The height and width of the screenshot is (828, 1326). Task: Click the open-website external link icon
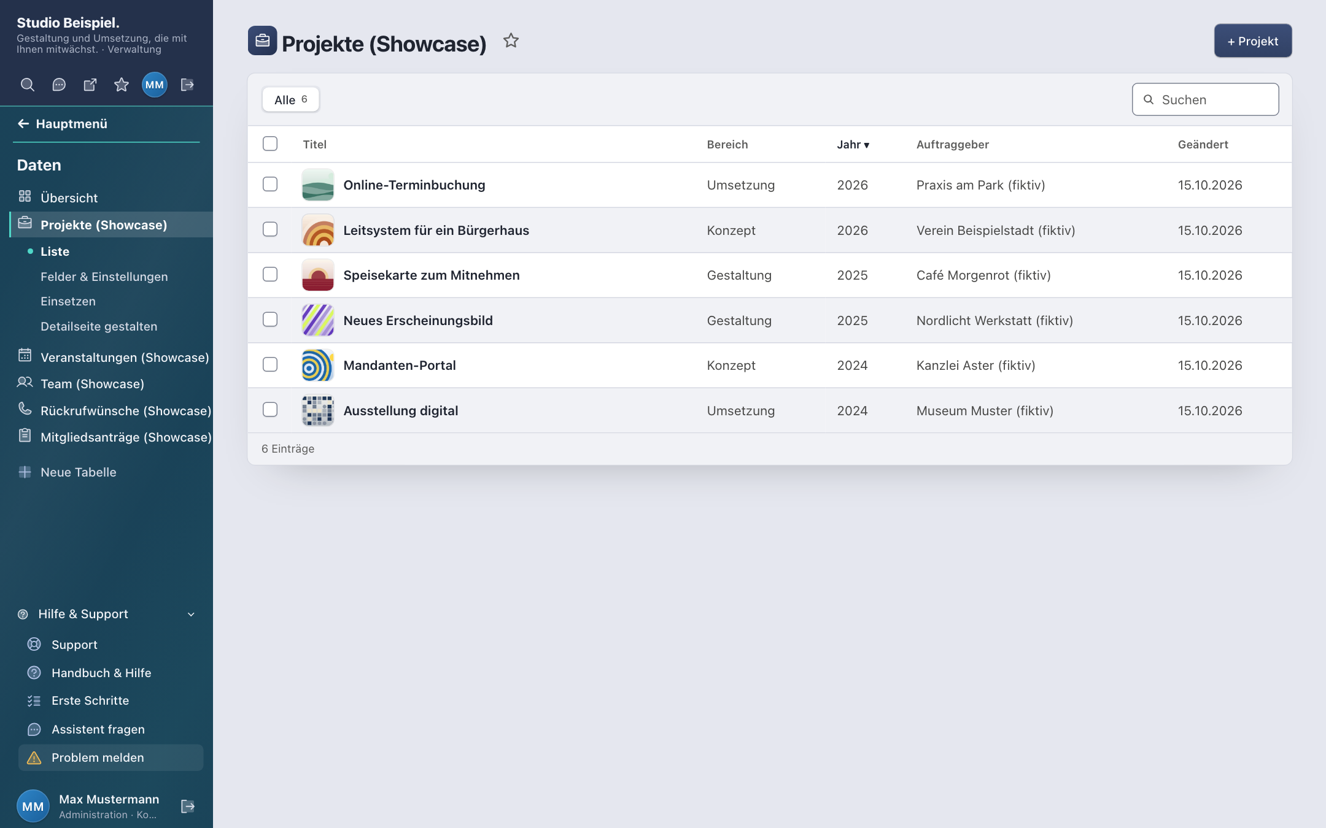click(90, 85)
